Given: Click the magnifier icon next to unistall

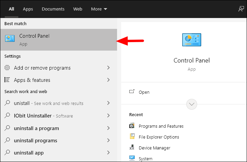Looking at the screenshot, I should point(7,103).
